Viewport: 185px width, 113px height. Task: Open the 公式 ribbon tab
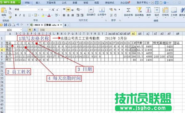64,2
